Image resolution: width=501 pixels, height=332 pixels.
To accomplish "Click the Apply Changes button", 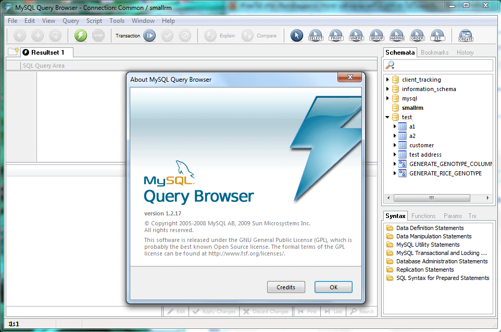I will point(214,311).
